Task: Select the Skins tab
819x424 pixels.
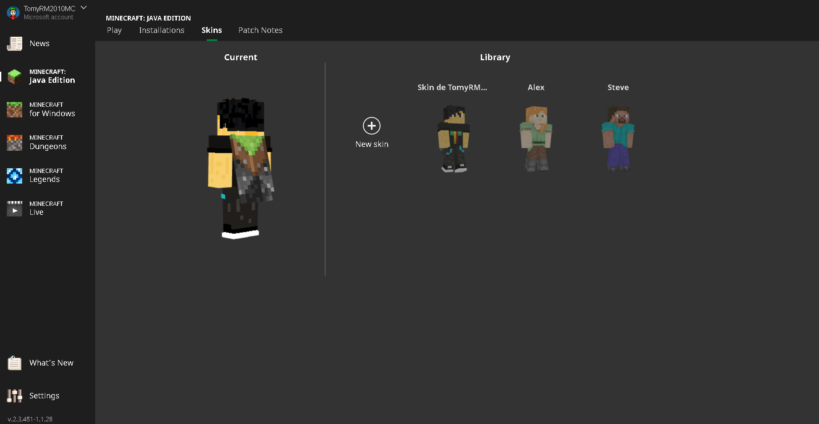Action: (x=212, y=30)
